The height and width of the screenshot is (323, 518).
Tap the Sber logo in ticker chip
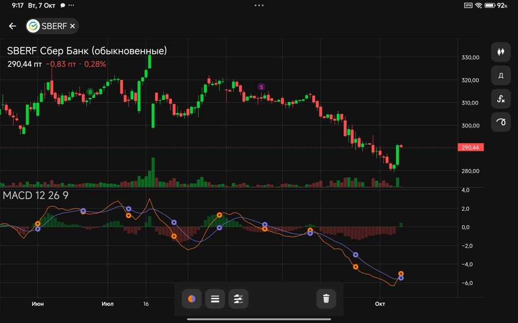pos(34,26)
